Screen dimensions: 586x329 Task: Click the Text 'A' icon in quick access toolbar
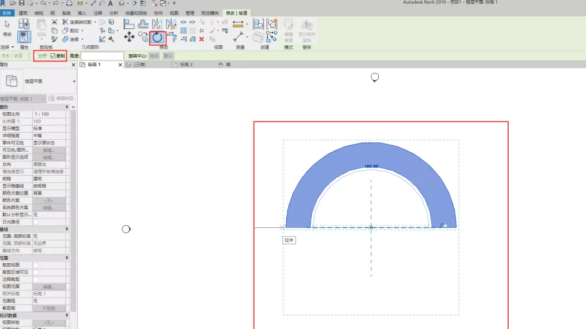click(110, 3)
